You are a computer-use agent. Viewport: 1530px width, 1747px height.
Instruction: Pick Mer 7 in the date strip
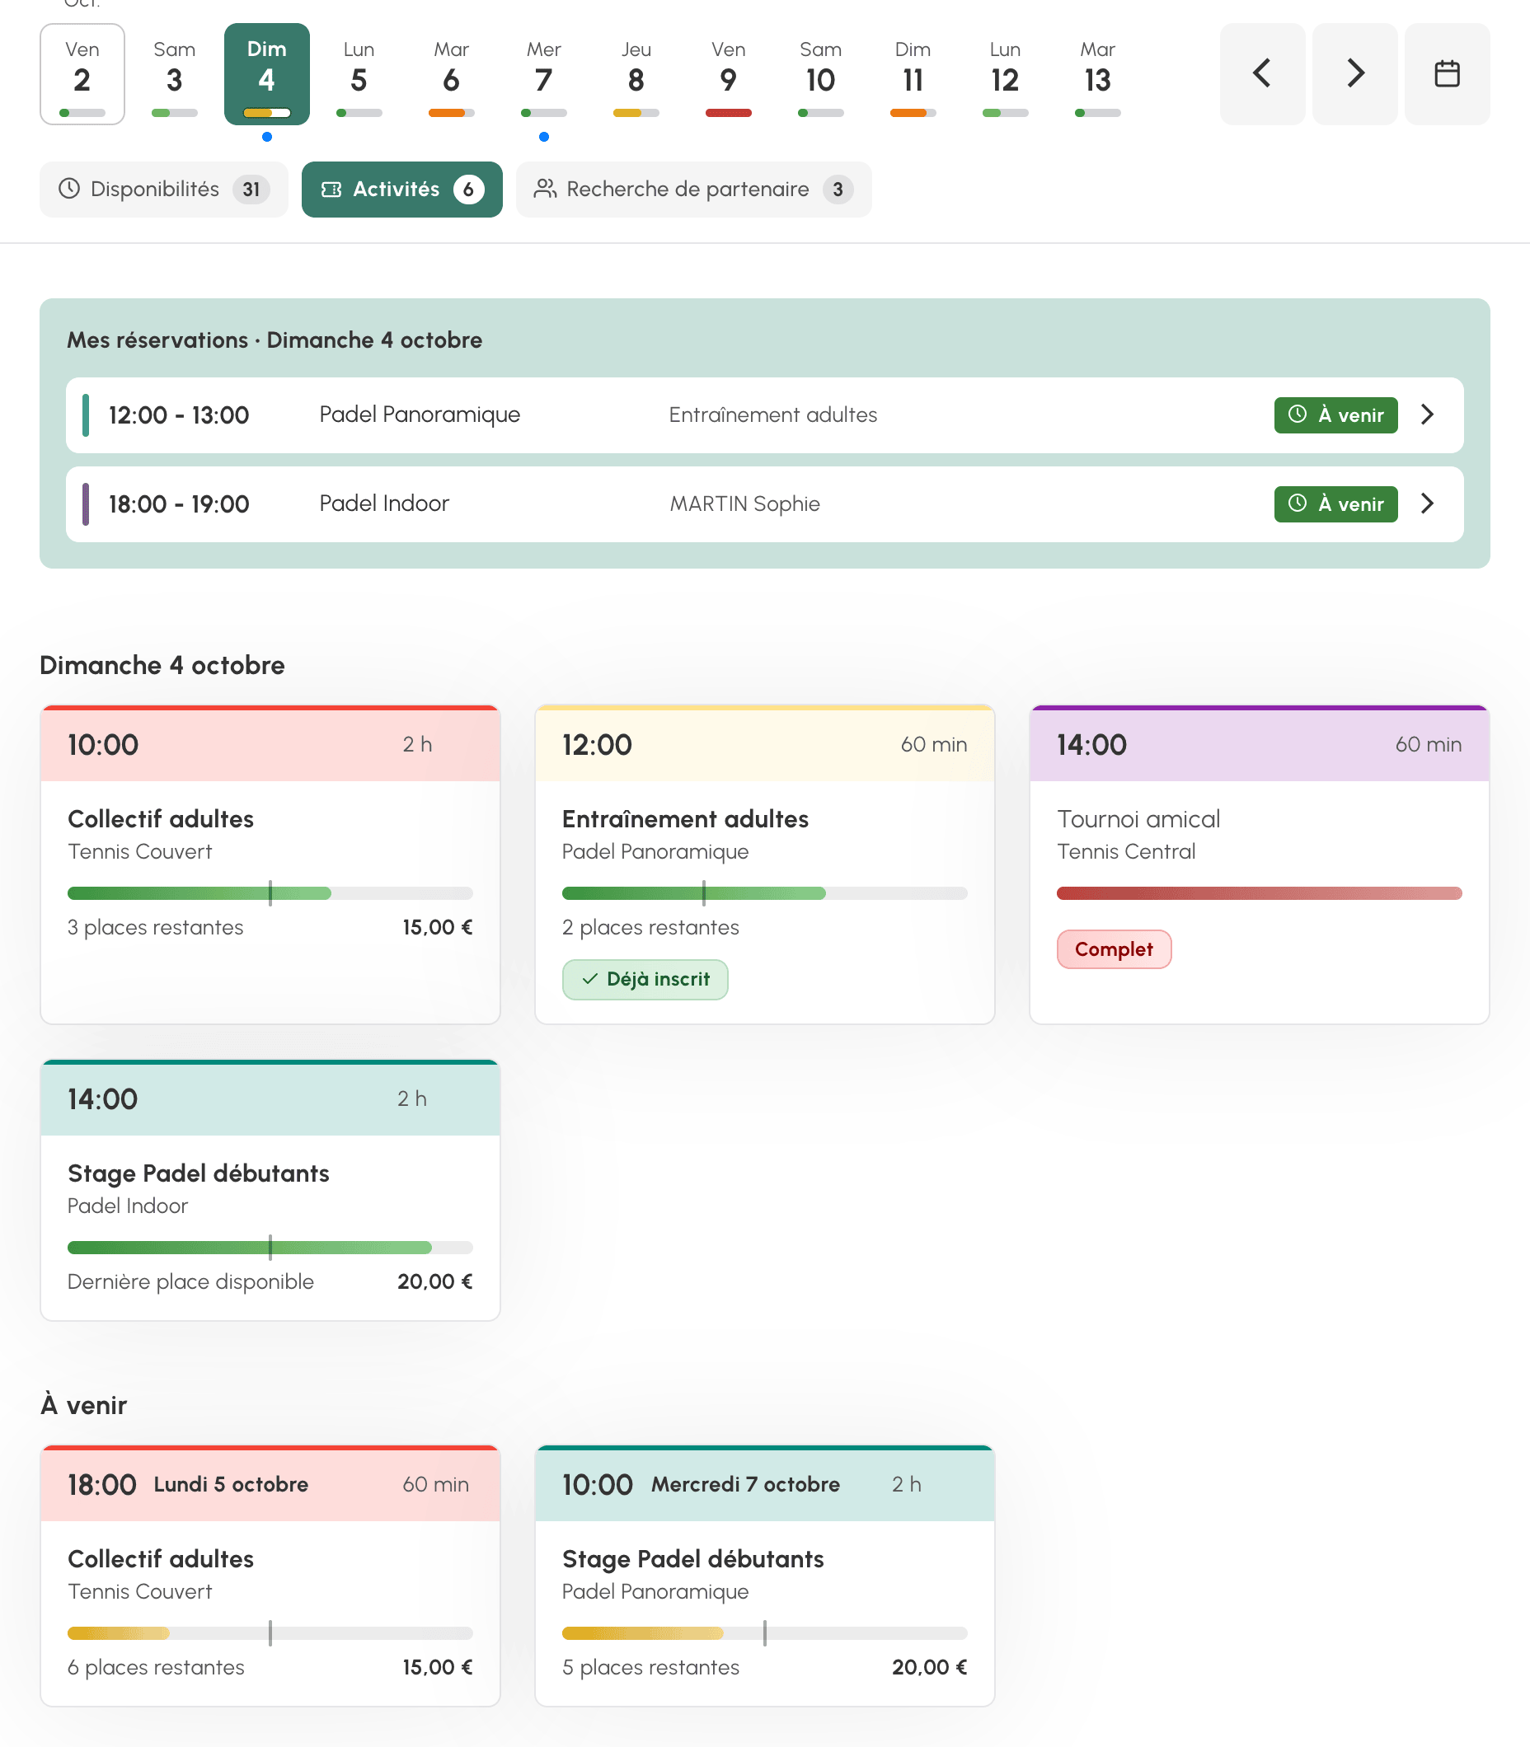(544, 74)
